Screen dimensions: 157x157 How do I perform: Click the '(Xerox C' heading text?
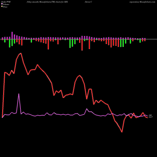tap(88, 2)
